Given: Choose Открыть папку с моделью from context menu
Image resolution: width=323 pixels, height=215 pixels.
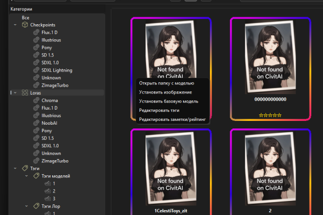Looking at the screenshot, I should click(173, 83).
